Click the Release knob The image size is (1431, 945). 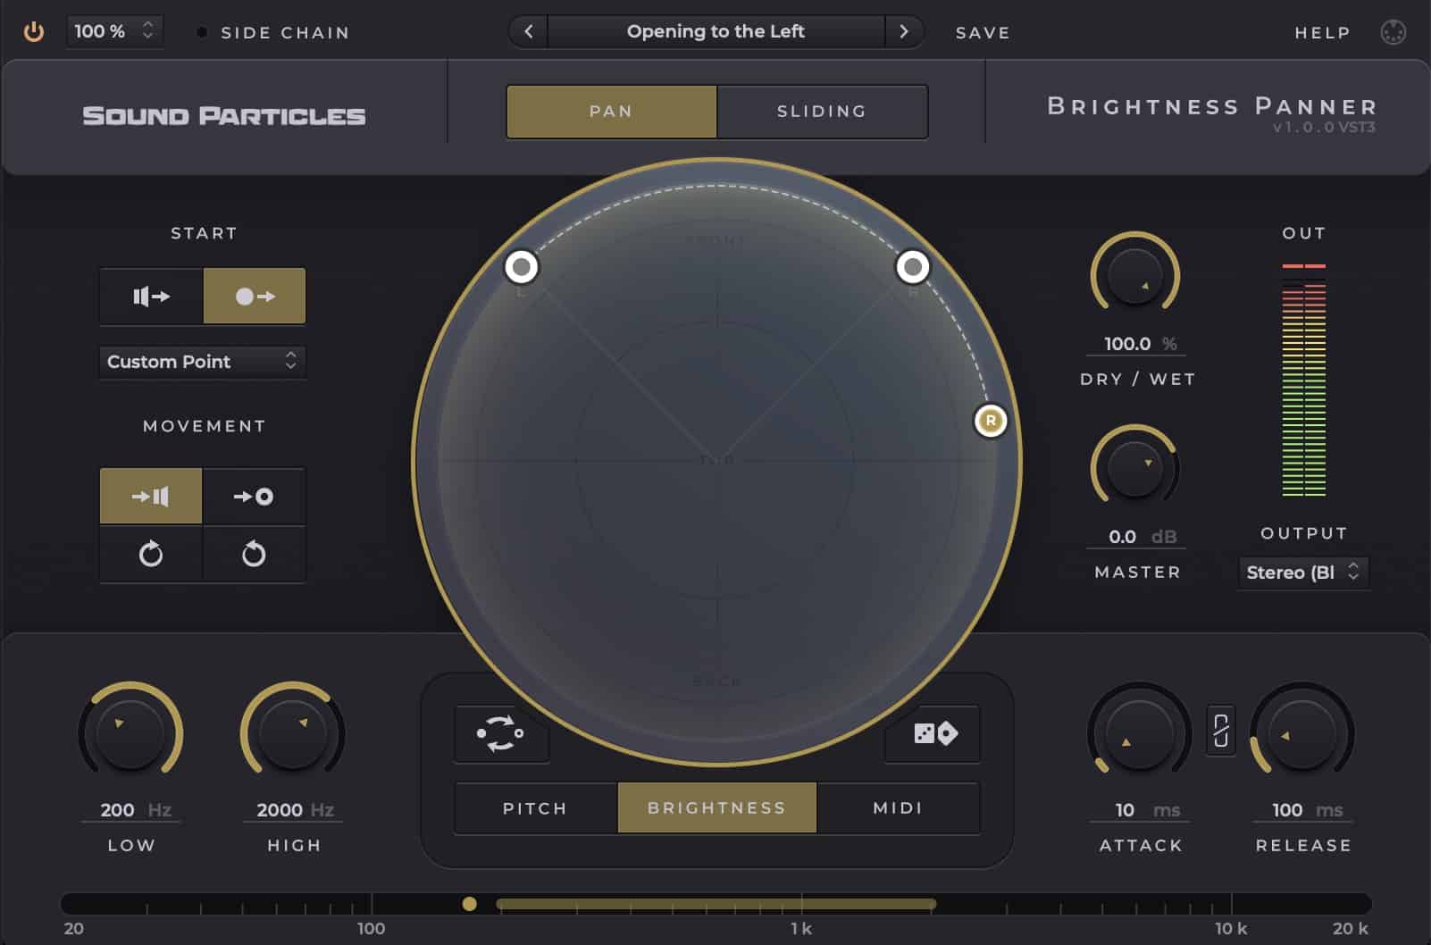coord(1302,733)
